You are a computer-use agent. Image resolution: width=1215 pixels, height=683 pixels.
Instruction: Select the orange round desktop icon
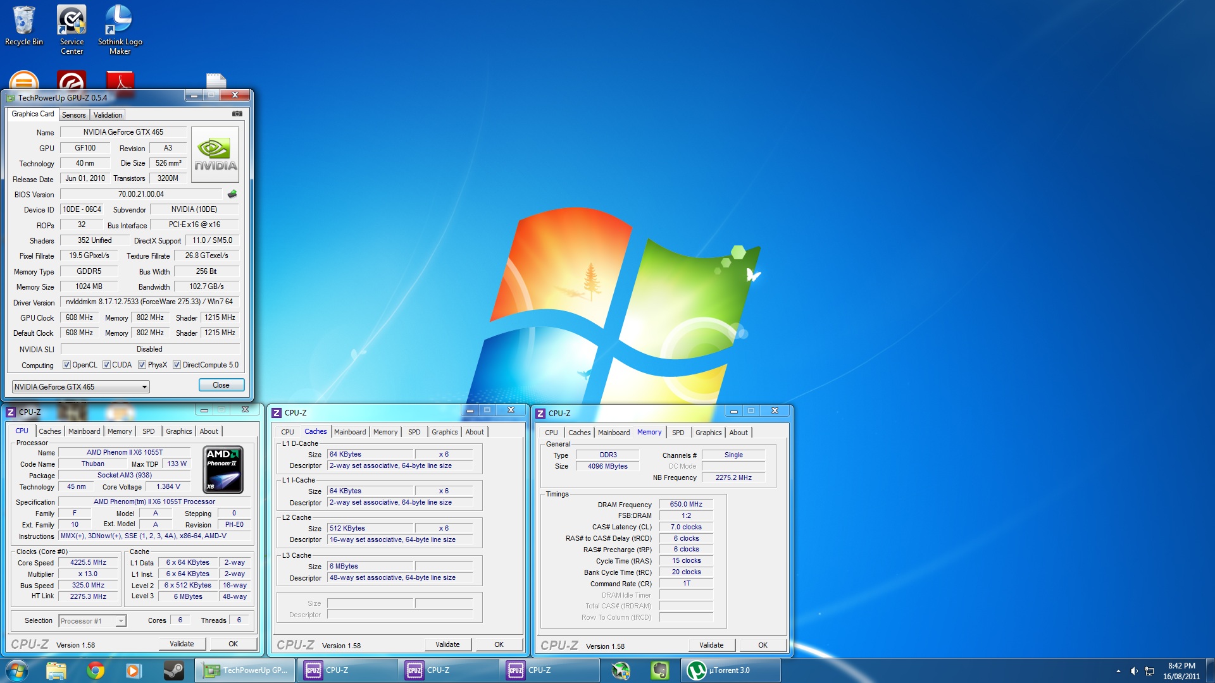click(24, 80)
